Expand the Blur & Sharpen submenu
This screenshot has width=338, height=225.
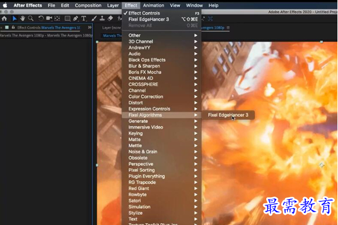tap(162, 66)
